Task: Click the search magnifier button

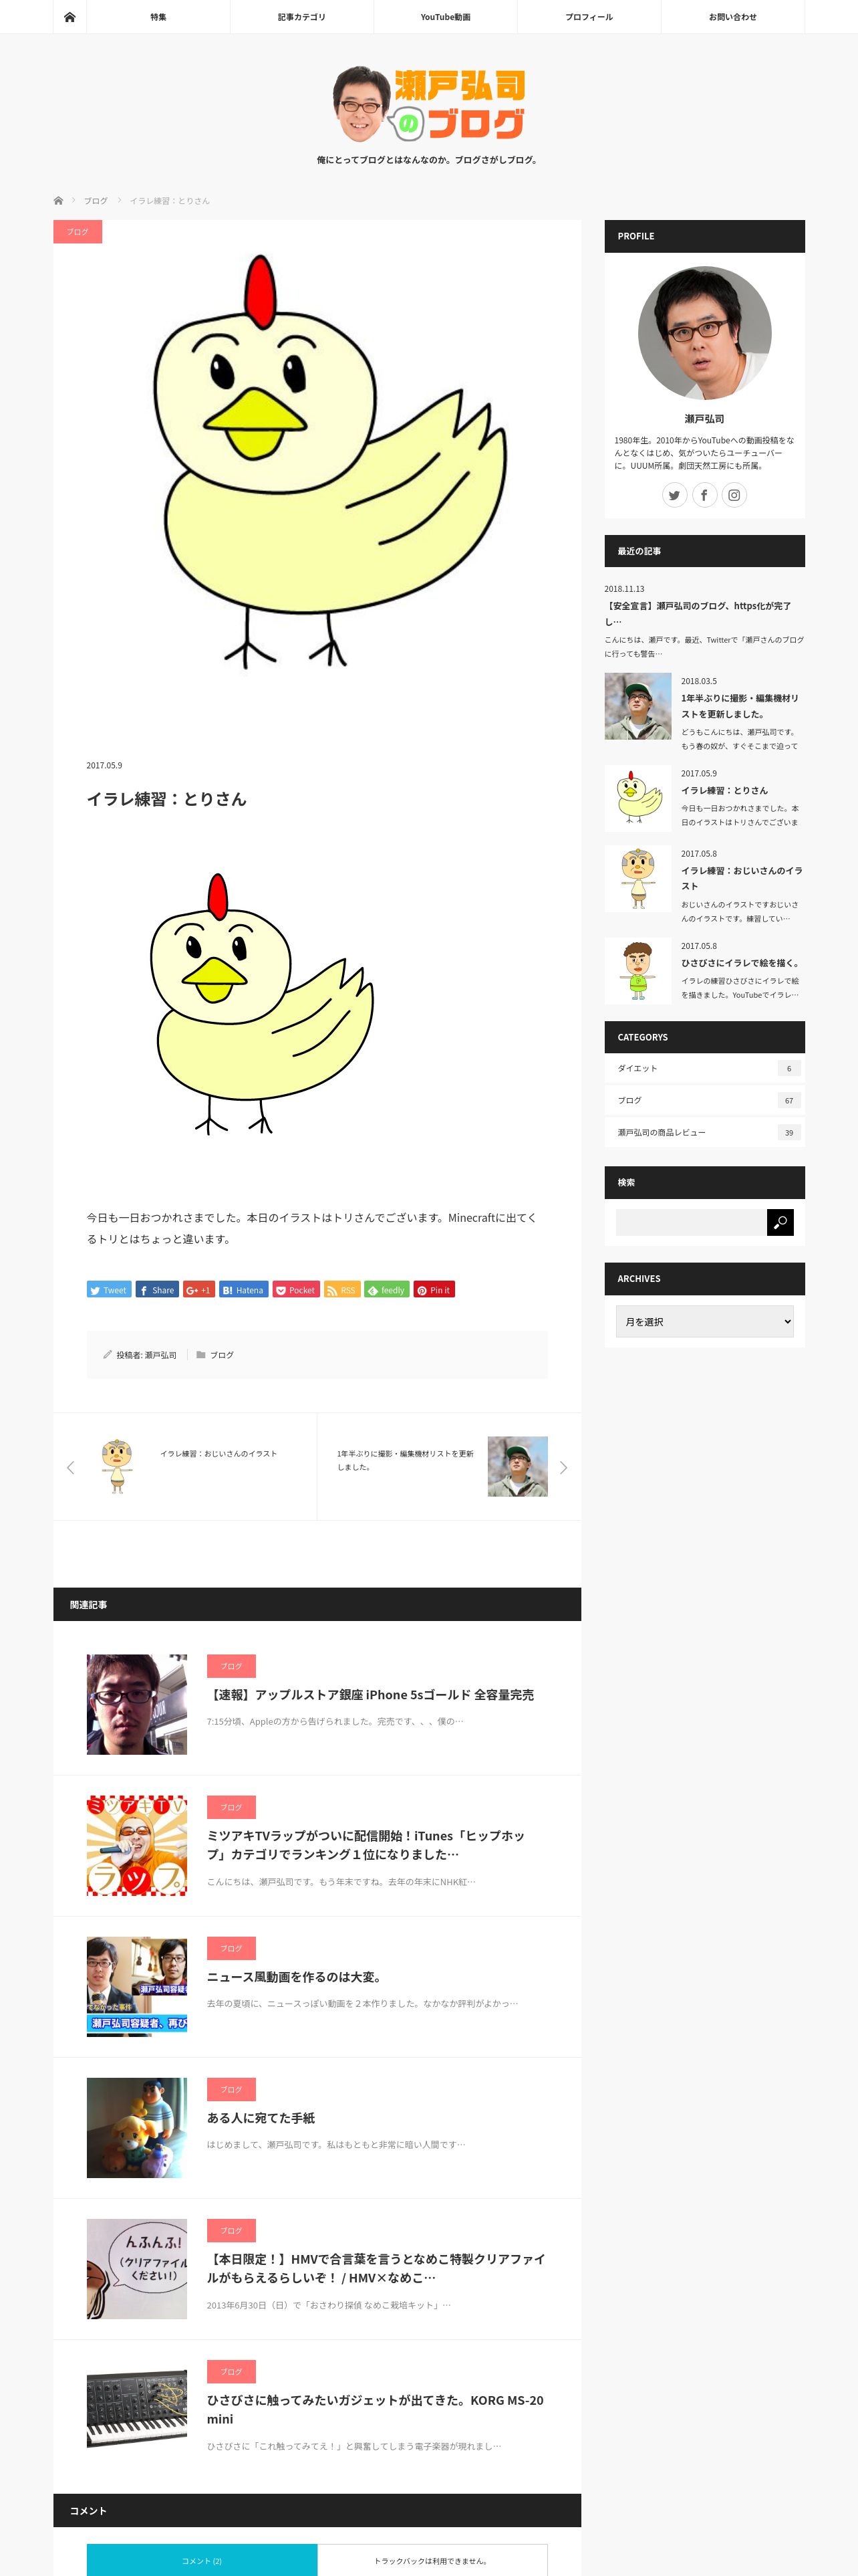Action: (780, 1222)
